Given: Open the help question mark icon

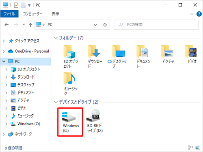Looking at the screenshot, I should pyautogui.click(x=199, y=14).
